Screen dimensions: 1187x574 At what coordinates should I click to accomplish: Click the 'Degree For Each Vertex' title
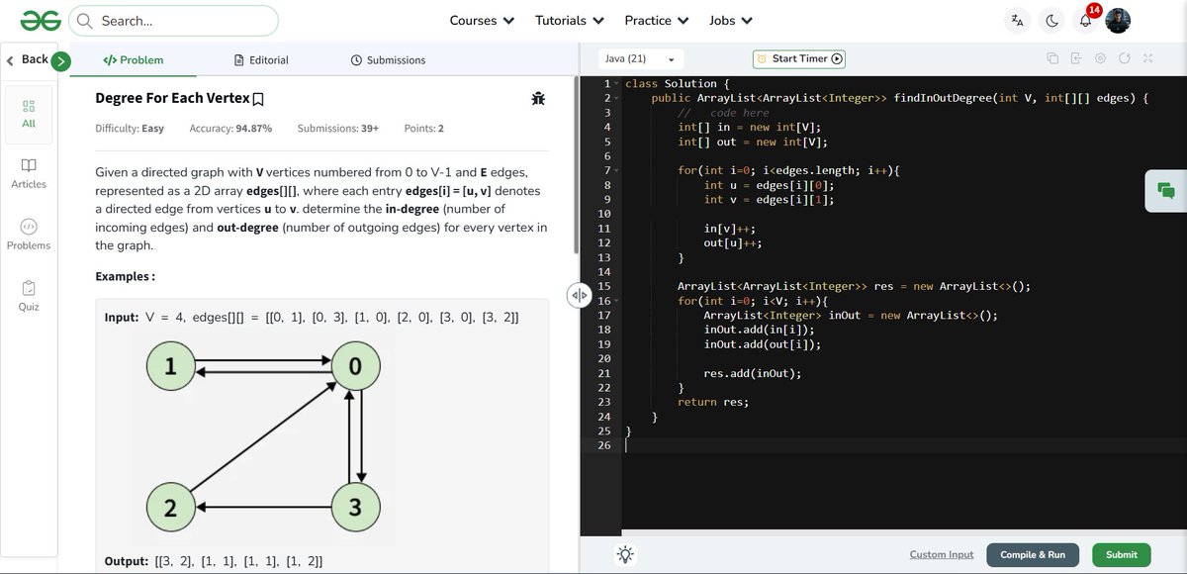[x=171, y=98]
